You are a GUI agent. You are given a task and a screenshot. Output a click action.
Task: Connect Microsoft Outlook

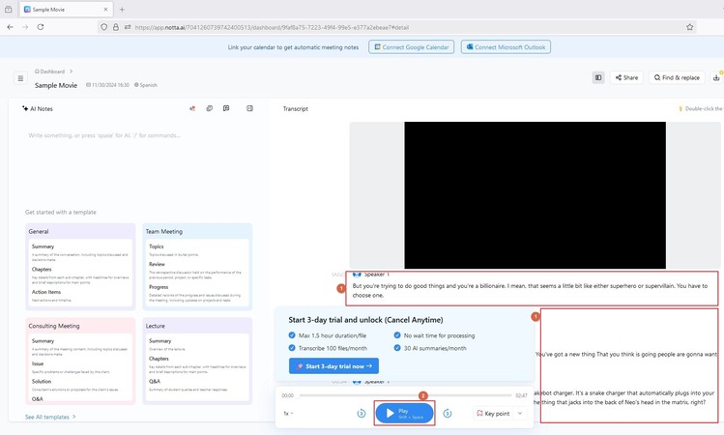[506, 47]
